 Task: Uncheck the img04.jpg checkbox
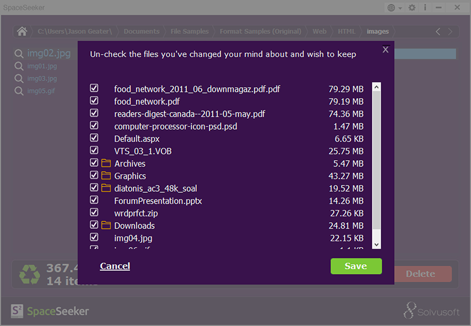(94, 237)
